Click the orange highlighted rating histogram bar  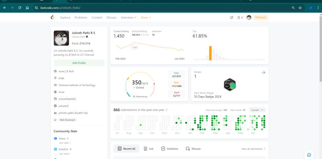210,53
